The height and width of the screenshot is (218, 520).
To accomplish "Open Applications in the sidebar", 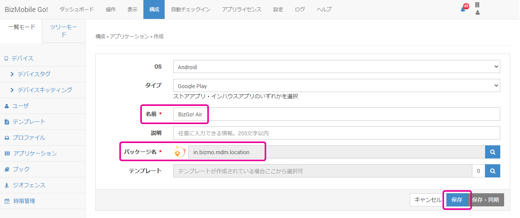I will pyautogui.click(x=35, y=153).
